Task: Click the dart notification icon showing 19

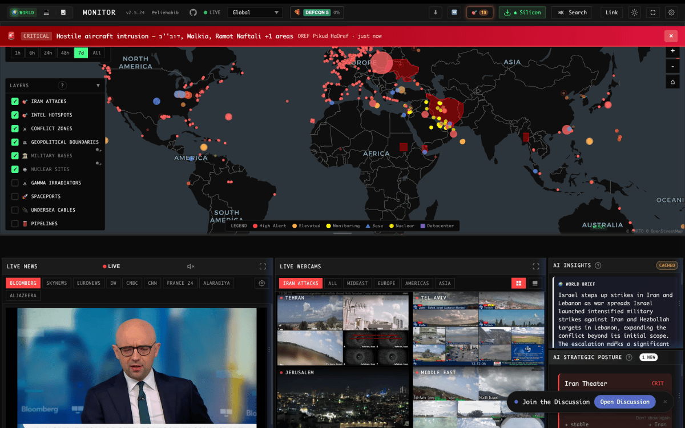Action: pyautogui.click(x=479, y=12)
